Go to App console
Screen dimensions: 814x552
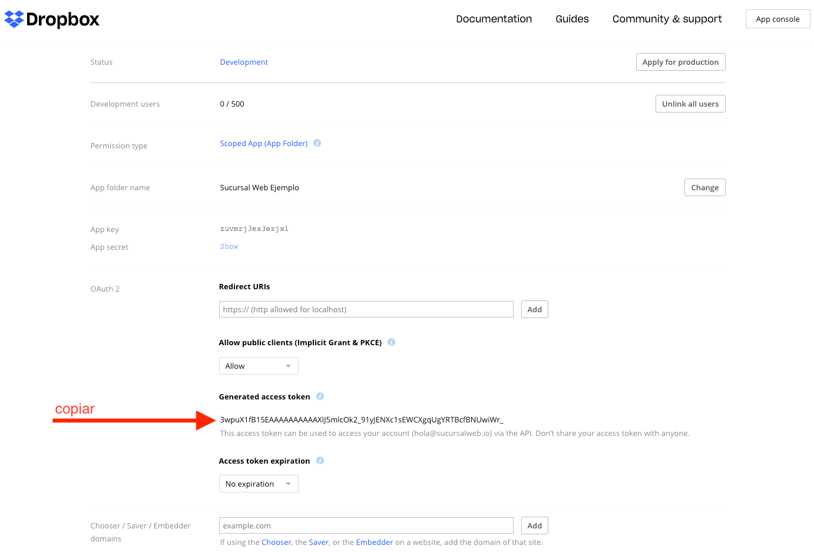pos(777,19)
